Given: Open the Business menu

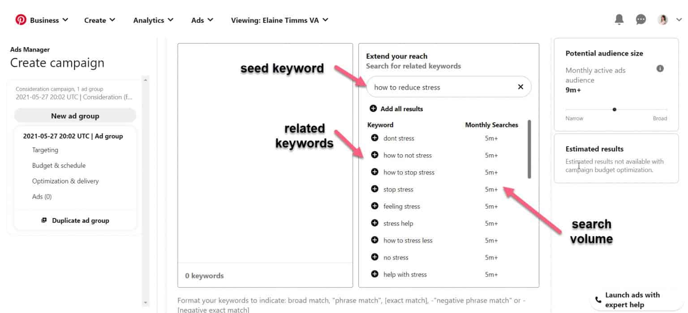Looking at the screenshot, I should click(x=45, y=20).
